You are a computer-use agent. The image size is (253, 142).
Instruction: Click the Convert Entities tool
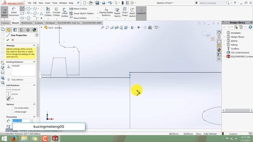point(56,11)
